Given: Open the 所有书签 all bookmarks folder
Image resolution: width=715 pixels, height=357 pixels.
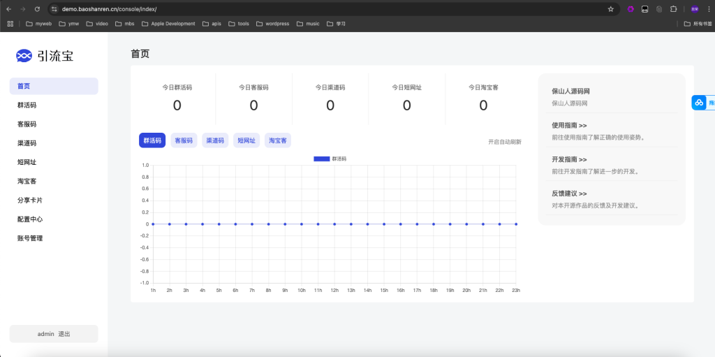Looking at the screenshot, I should coord(698,24).
